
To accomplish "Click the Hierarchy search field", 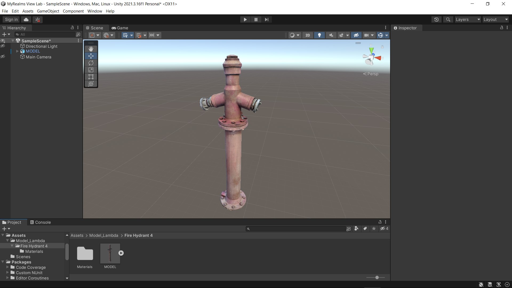I will 45,34.
